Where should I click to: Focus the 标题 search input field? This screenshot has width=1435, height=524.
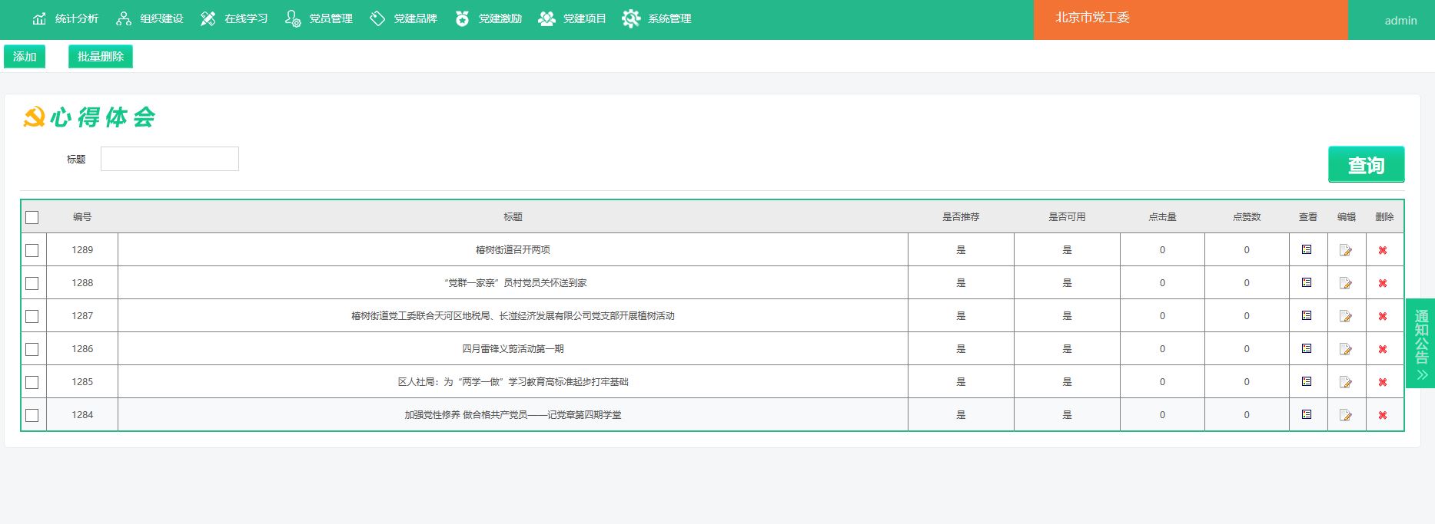tap(170, 159)
